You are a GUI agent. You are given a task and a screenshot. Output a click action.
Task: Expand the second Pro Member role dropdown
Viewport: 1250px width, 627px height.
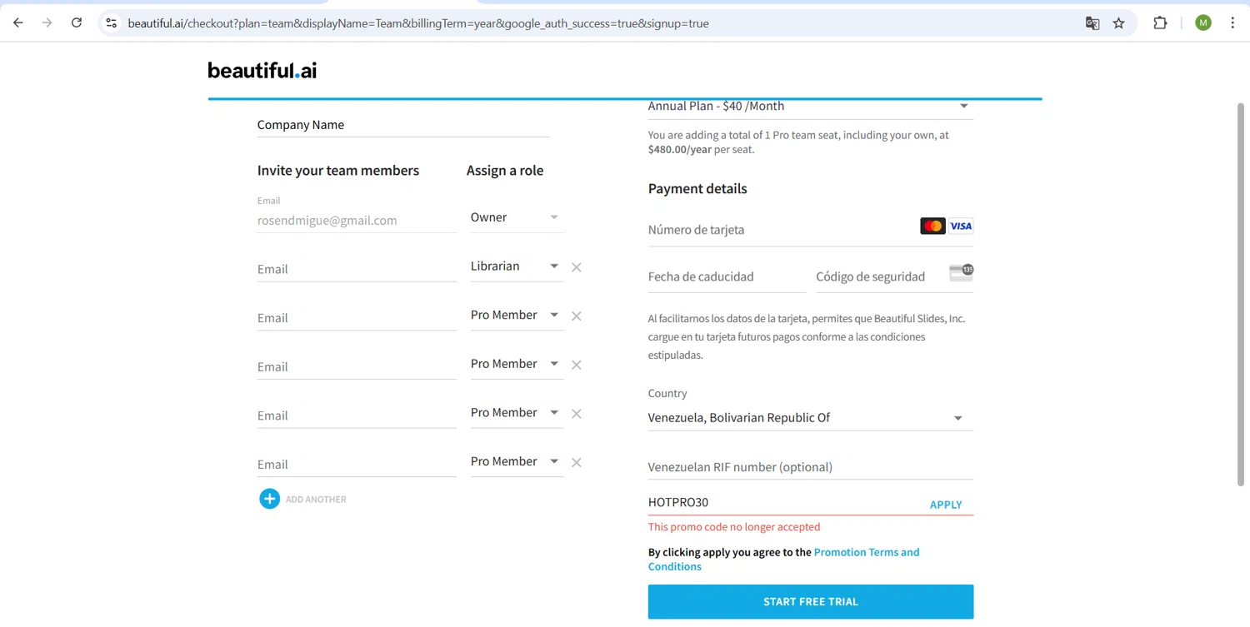click(x=517, y=364)
